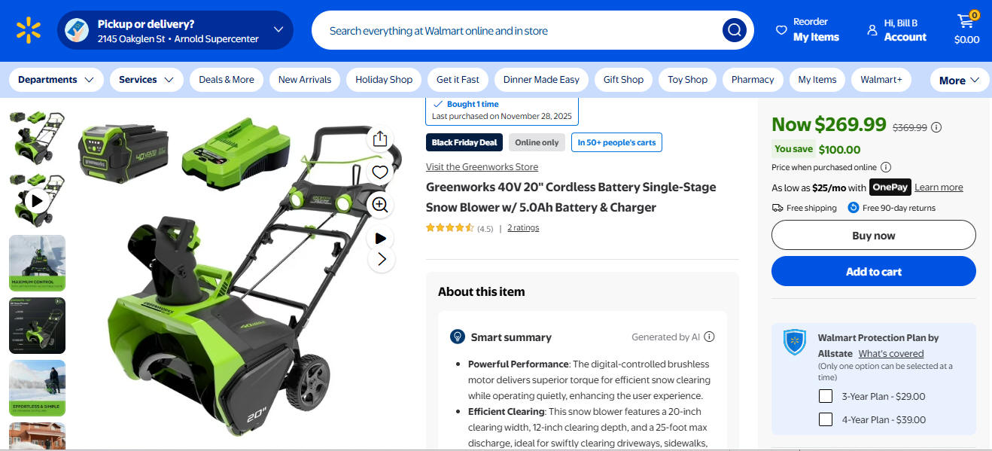The height and width of the screenshot is (451, 992).
Task: Open the Holiday Shop menu item
Action: tap(384, 80)
